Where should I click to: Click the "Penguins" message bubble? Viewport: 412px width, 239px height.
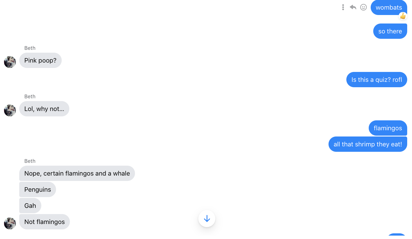click(38, 189)
